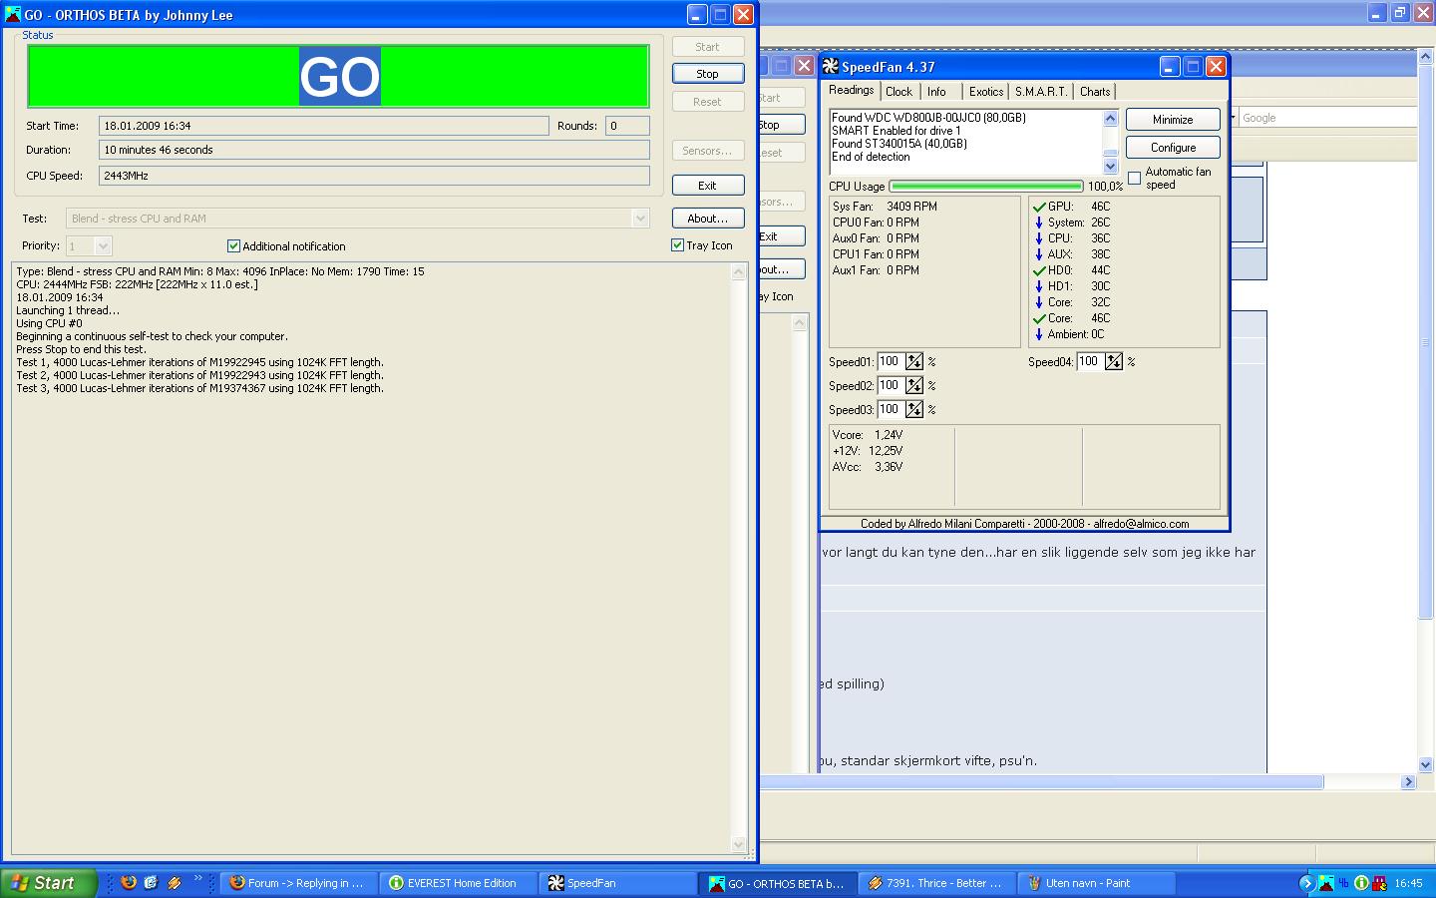The width and height of the screenshot is (1436, 898).
Task: Open the About... dialog in ORTHOS
Action: [707, 219]
